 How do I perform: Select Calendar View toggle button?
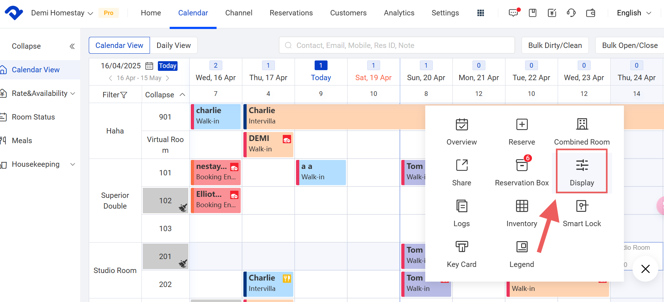[x=119, y=45]
